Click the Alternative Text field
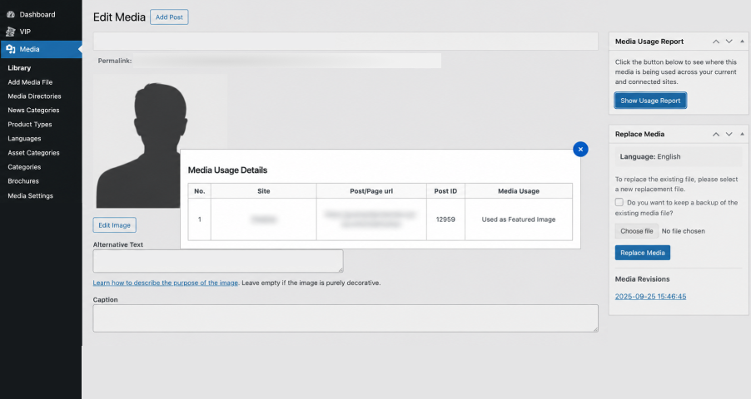751x399 pixels. tap(218, 261)
